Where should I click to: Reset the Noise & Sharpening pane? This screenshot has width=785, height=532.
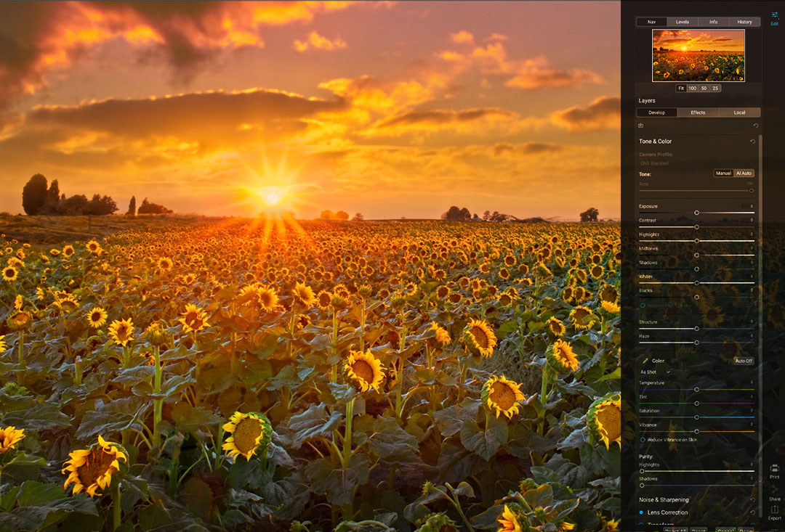752,499
